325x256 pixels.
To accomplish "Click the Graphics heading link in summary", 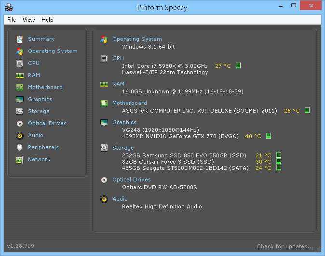I will click(x=124, y=122).
